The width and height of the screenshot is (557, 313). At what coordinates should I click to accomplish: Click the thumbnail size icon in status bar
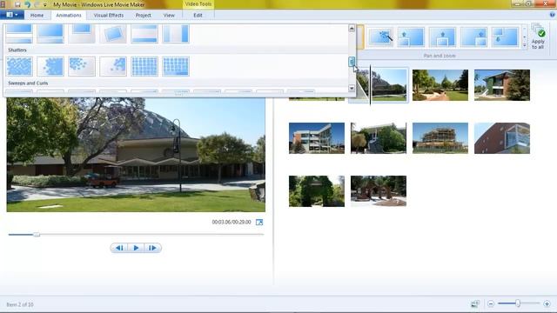pos(475,303)
